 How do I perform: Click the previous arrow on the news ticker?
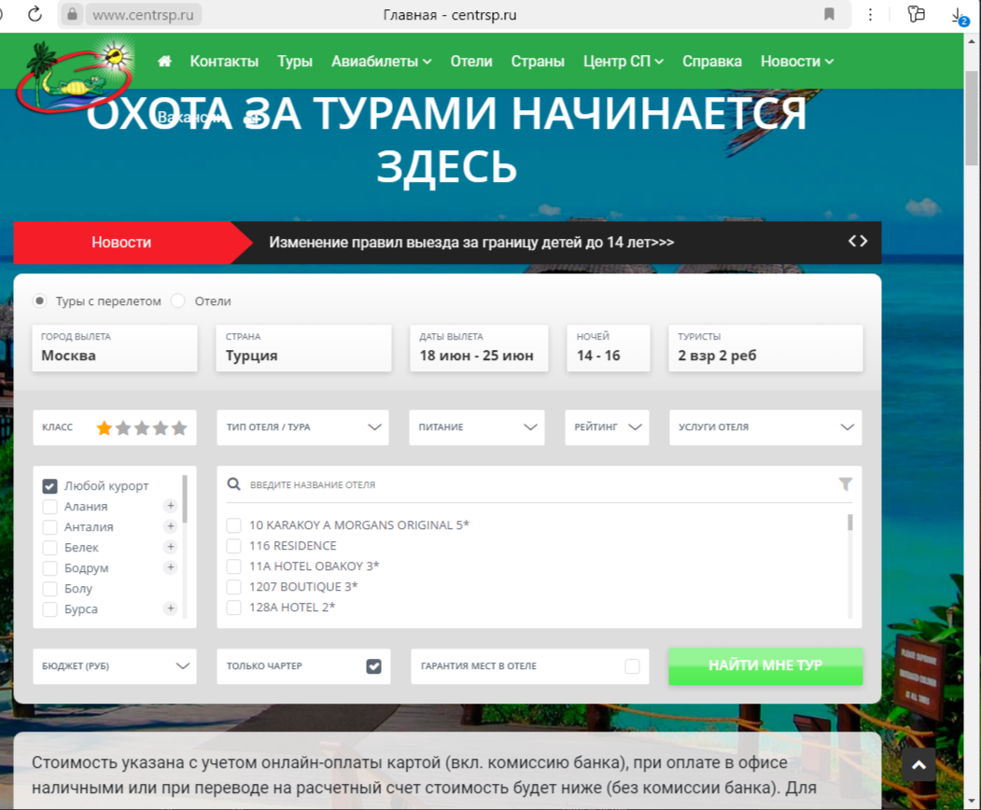click(850, 240)
